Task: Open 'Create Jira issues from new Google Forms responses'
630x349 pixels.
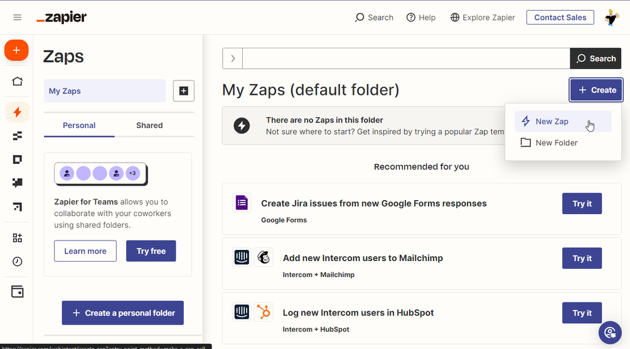Action: tap(373, 203)
